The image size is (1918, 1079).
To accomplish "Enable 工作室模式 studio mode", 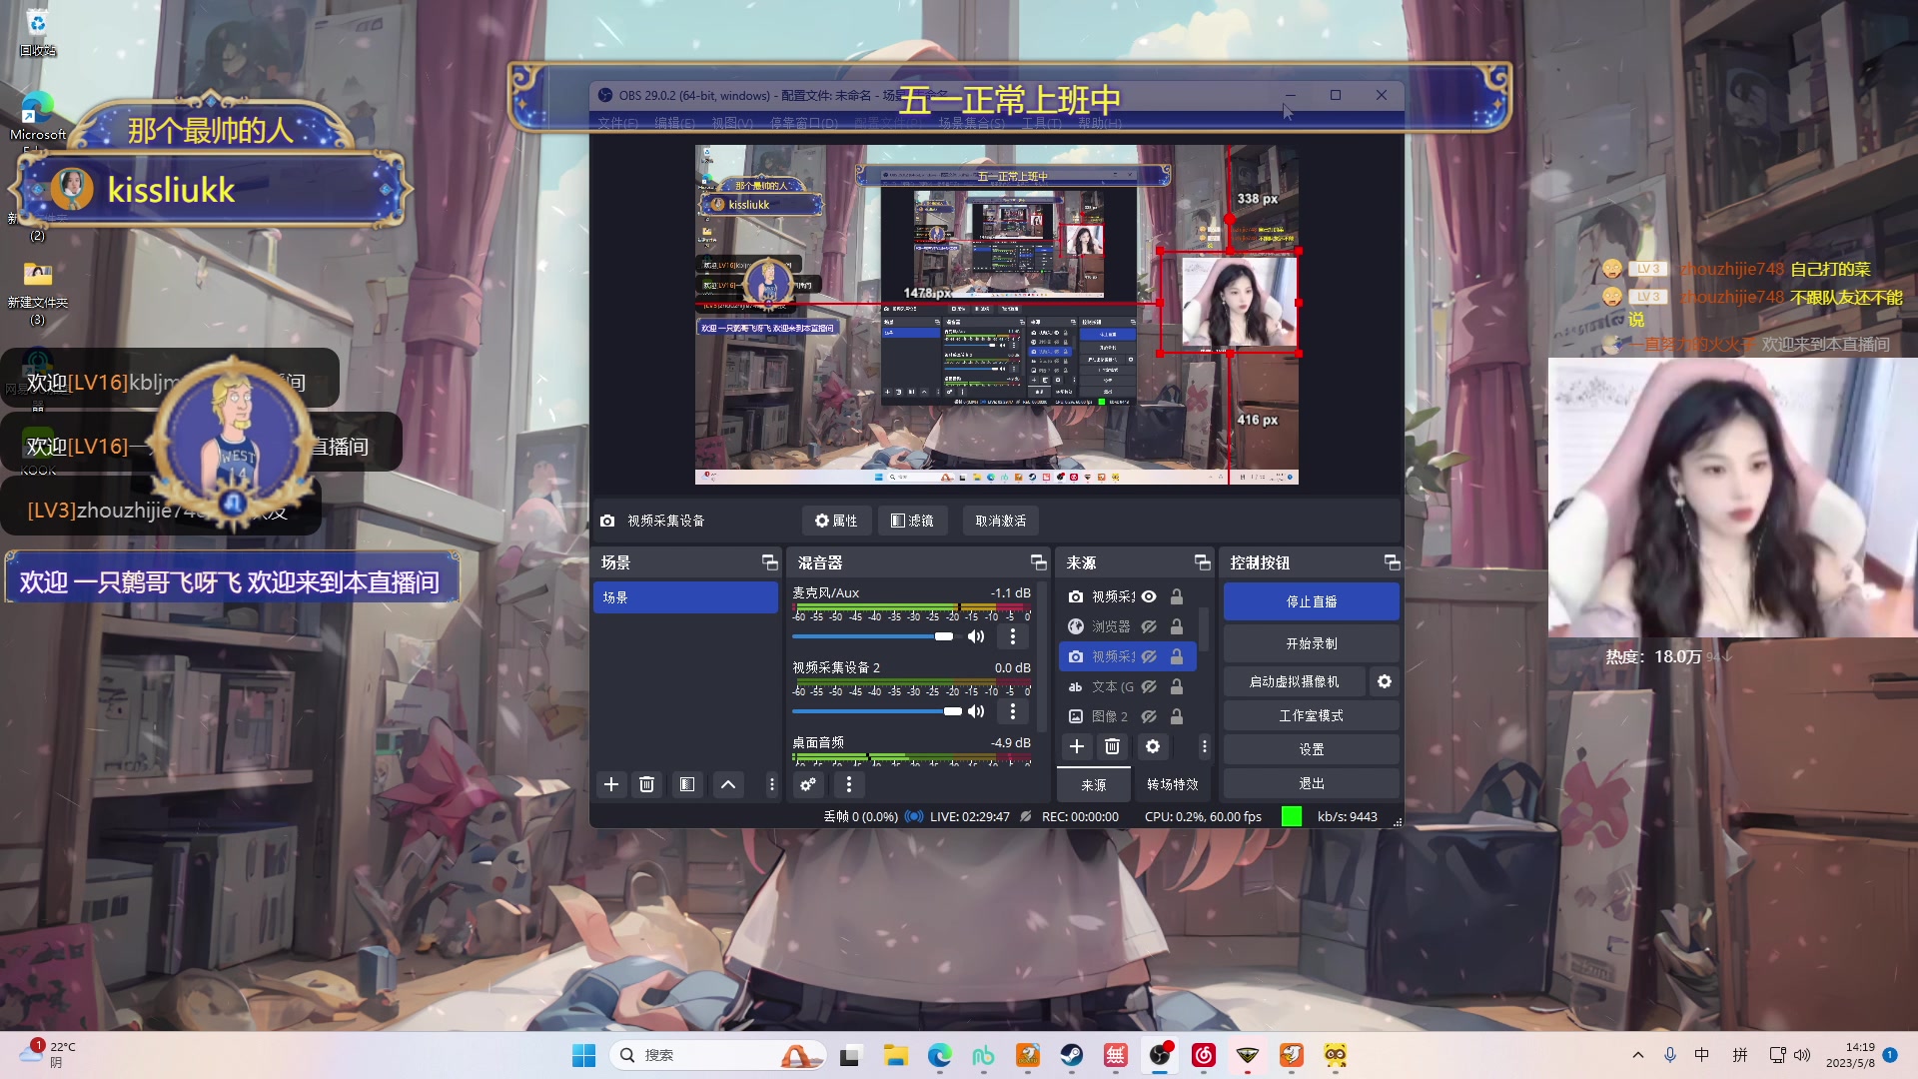I will point(1311,715).
